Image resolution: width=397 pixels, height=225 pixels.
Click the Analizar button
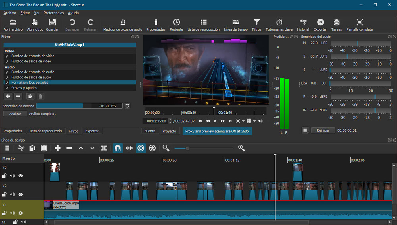click(x=15, y=114)
